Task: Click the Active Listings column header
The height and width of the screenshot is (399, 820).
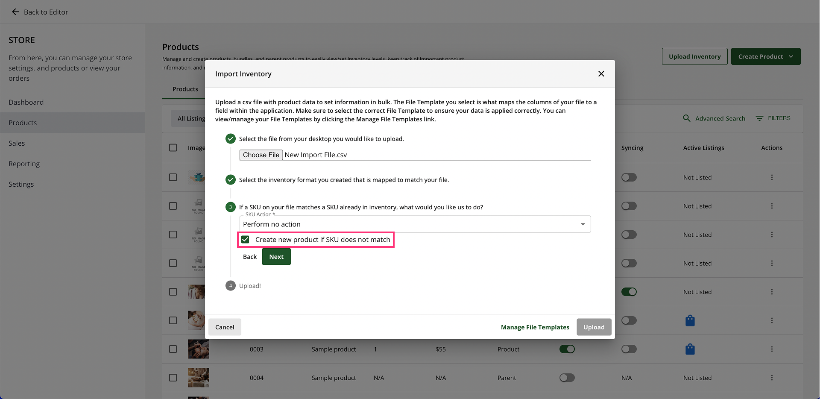Action: coord(704,148)
